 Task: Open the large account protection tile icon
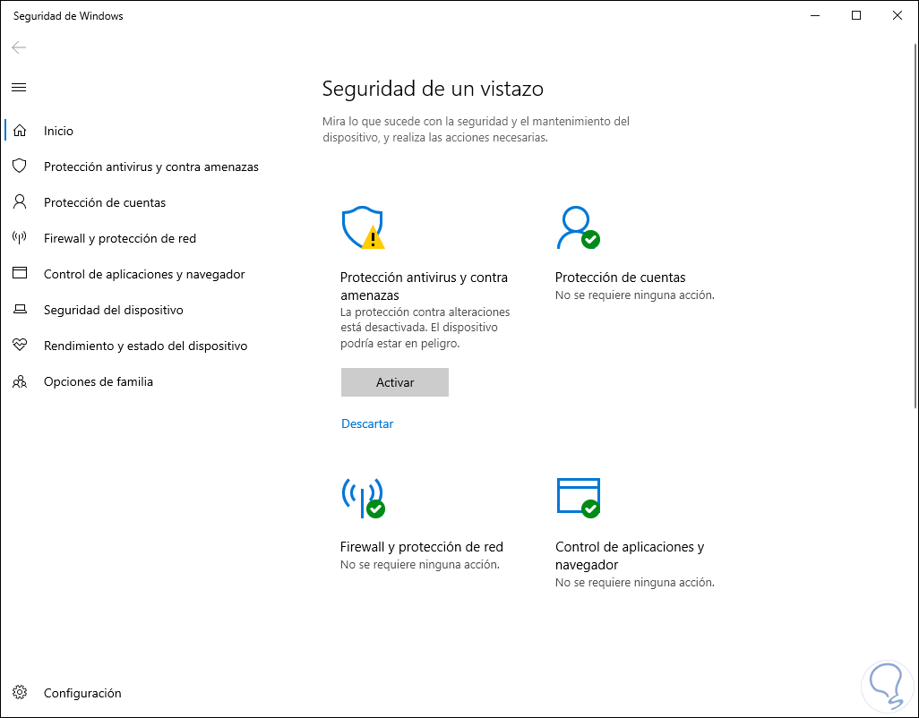[578, 227]
